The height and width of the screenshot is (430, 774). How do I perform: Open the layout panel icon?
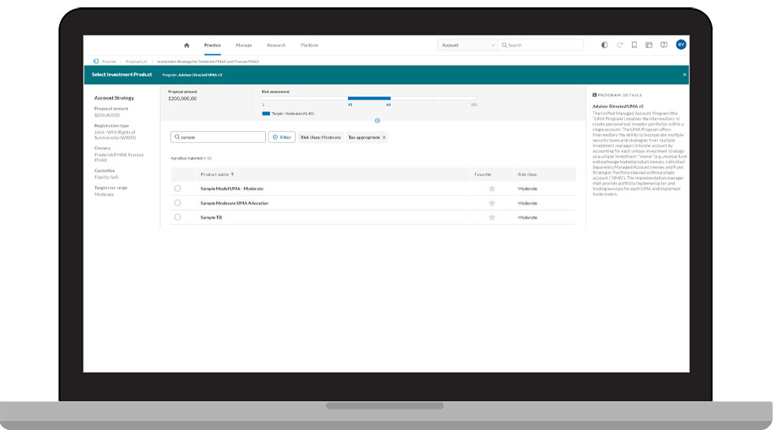(x=649, y=45)
